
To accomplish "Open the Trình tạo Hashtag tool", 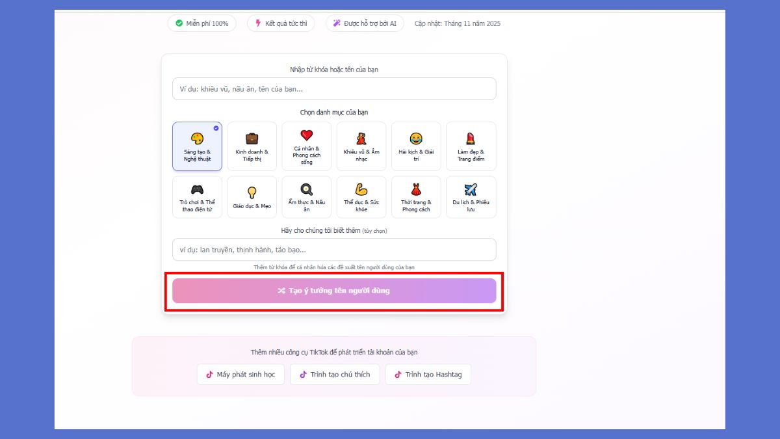I will 428,375.
